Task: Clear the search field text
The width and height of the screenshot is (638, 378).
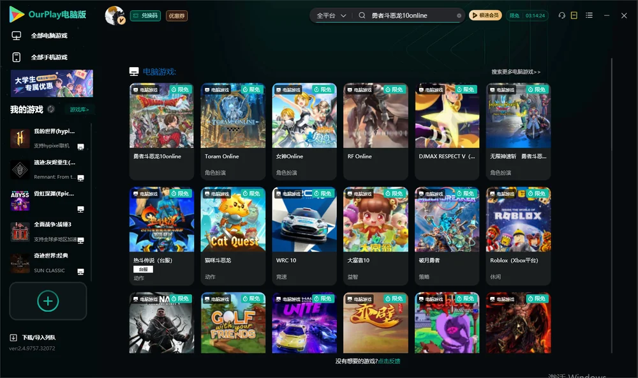Action: click(459, 15)
